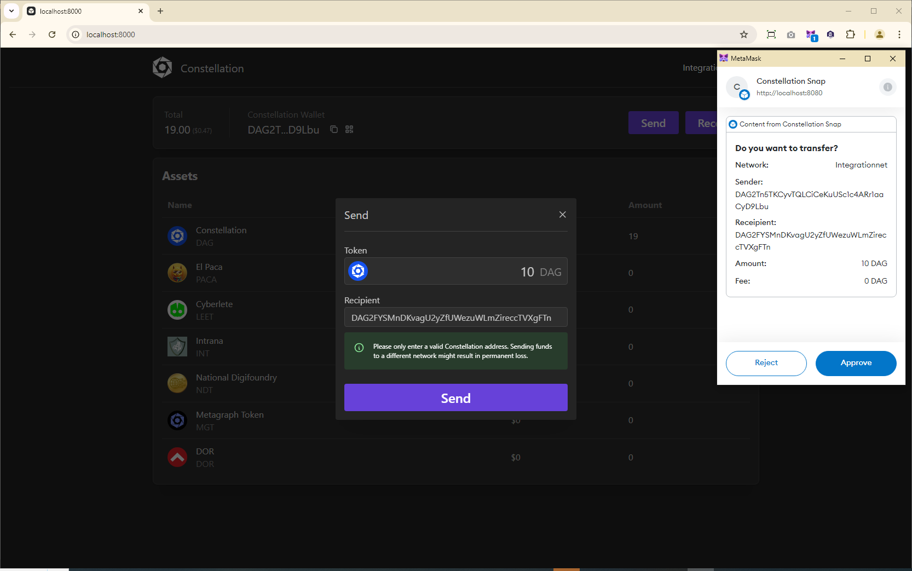Click the Content from Constellation Snap label

(790, 124)
